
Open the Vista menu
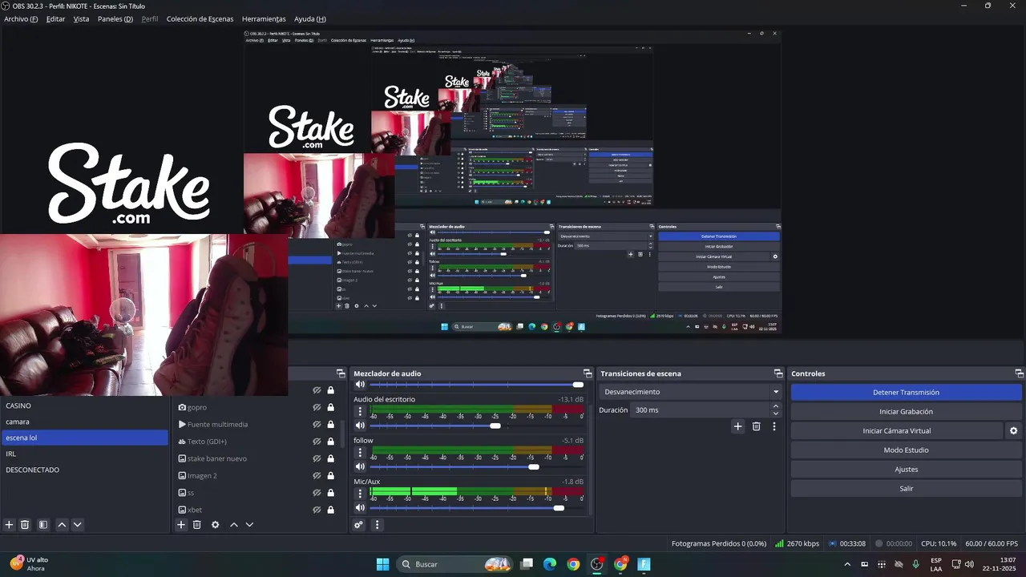click(x=81, y=18)
